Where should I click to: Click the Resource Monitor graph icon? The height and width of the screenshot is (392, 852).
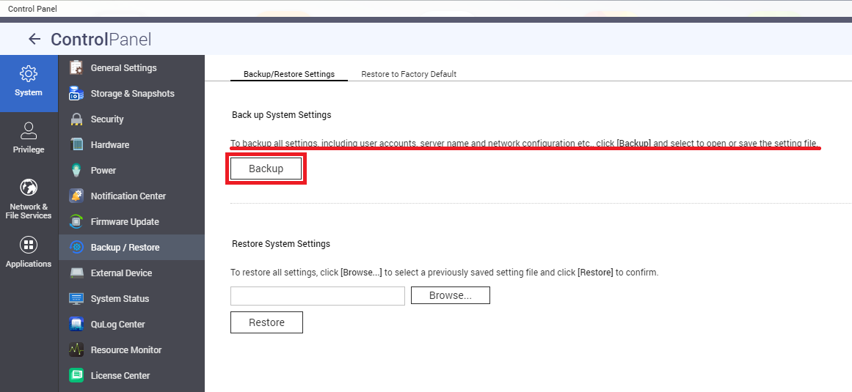76,350
